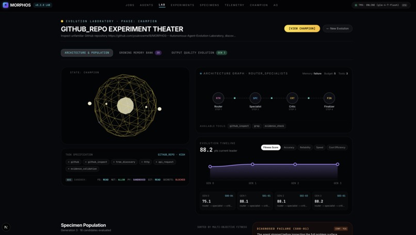Select the Specialist SPC node
Image resolution: width=416 pixels, height=235 pixels.
click(x=255, y=98)
